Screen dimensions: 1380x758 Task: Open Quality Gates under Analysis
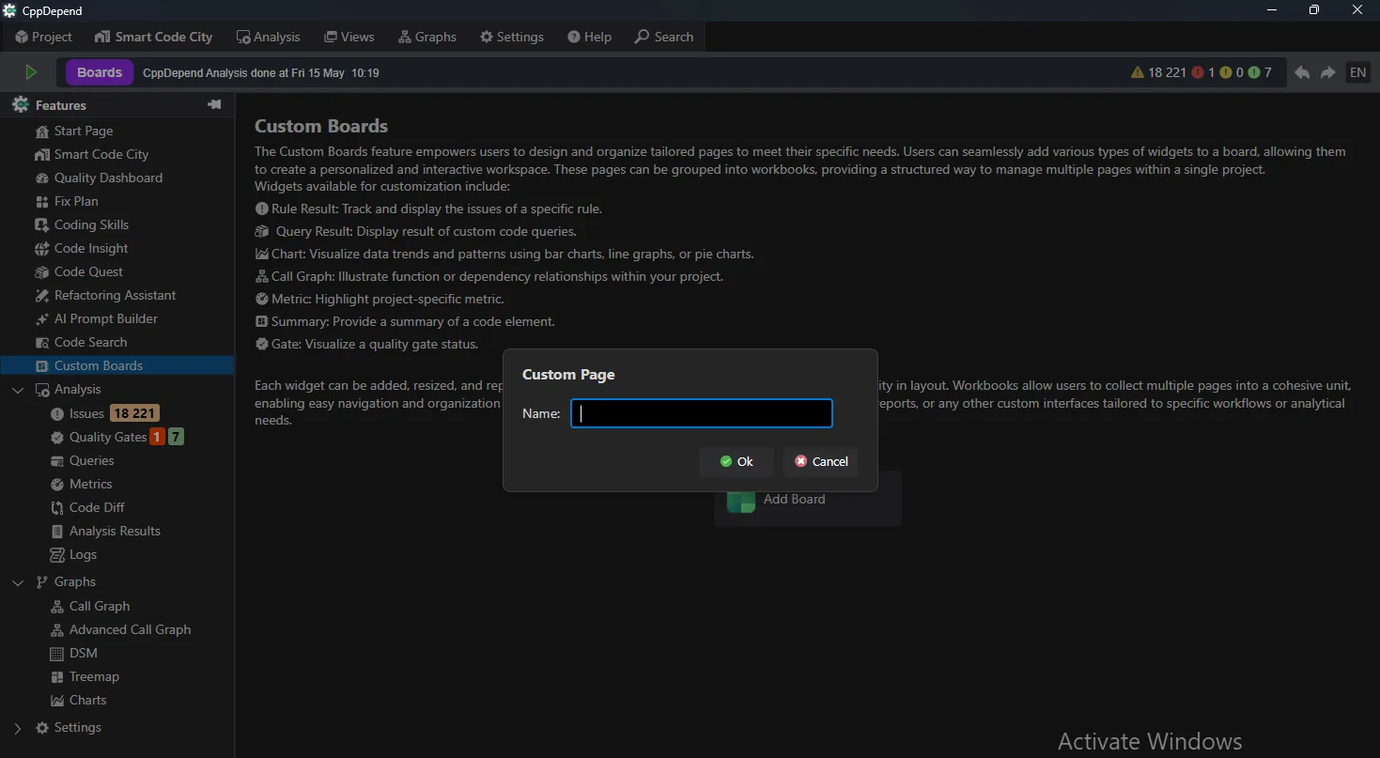tap(99, 437)
